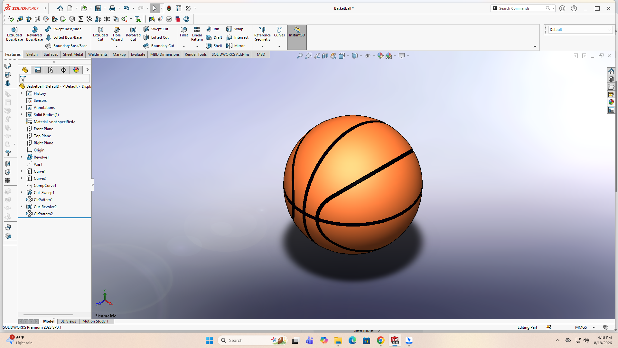The height and width of the screenshot is (348, 618).
Task: Open the Reference Geometry tool
Action: [262, 34]
